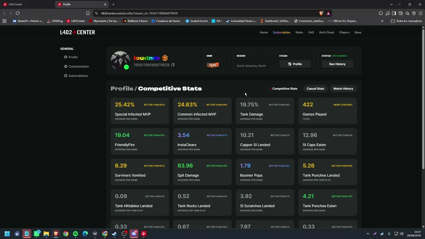
Task: Expand the tab search dropdown arrow
Action: click(x=392, y=4)
